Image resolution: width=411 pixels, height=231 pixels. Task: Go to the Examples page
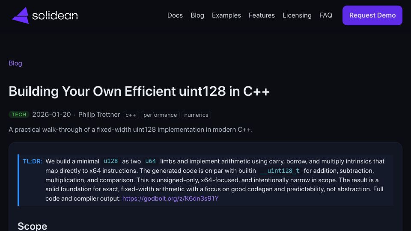click(x=226, y=15)
